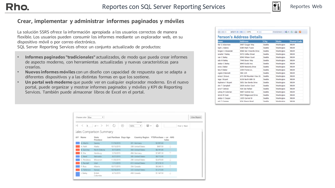Click page number field in Person's Address toolbar

pos(228,32)
